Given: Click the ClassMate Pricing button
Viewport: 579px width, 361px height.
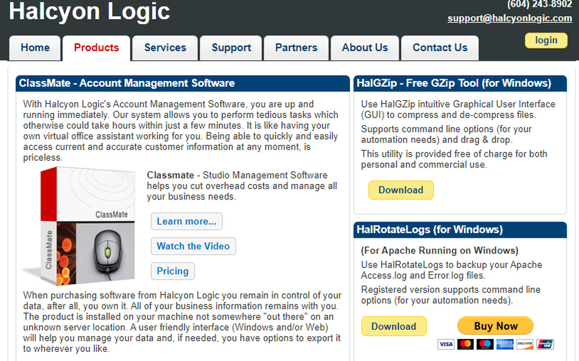Looking at the screenshot, I should (173, 271).
